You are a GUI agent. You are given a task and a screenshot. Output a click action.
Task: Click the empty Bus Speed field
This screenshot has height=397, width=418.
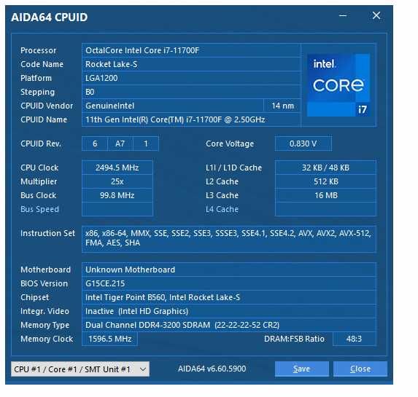117,209
